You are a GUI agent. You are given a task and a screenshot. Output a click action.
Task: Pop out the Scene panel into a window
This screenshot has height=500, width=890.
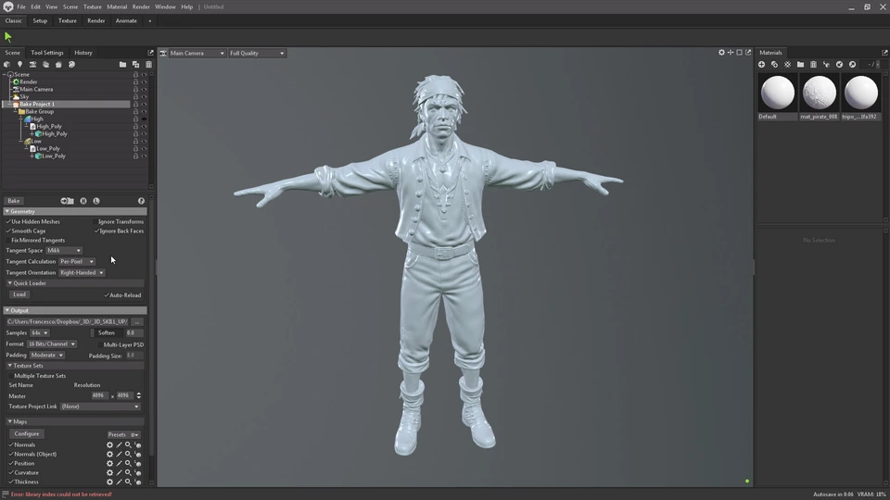pos(150,53)
